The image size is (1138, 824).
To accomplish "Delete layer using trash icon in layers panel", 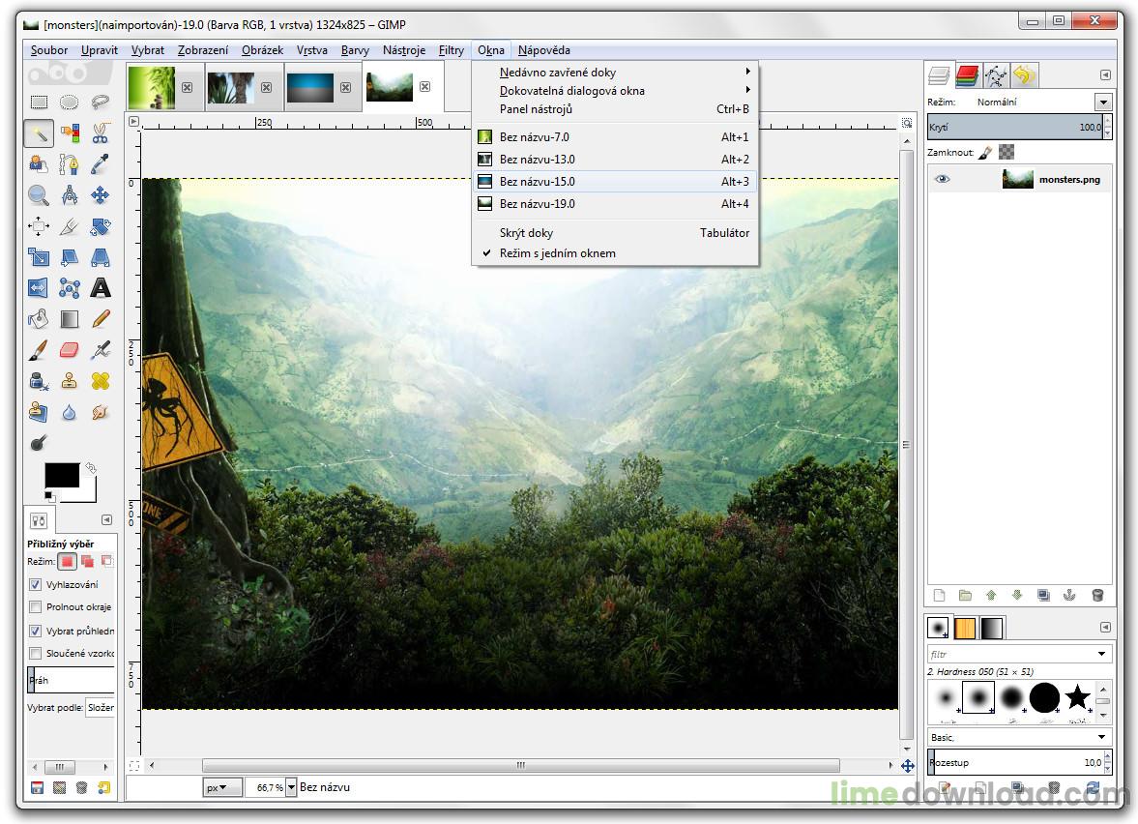I will [x=1096, y=596].
